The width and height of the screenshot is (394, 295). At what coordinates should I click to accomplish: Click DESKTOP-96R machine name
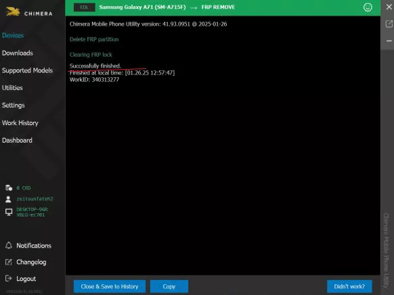[32, 212]
